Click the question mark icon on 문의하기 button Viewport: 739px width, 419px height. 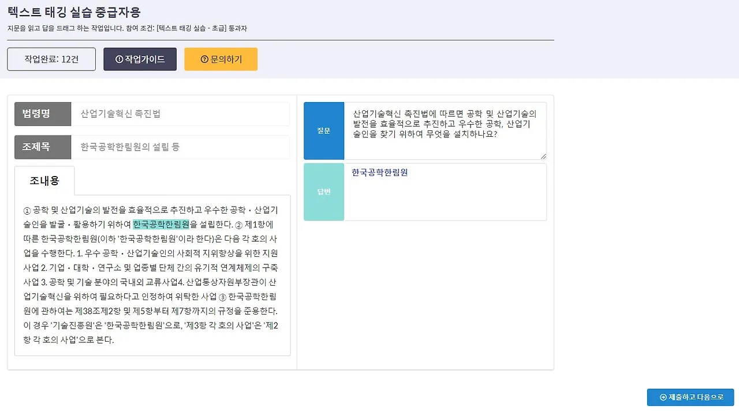point(203,59)
